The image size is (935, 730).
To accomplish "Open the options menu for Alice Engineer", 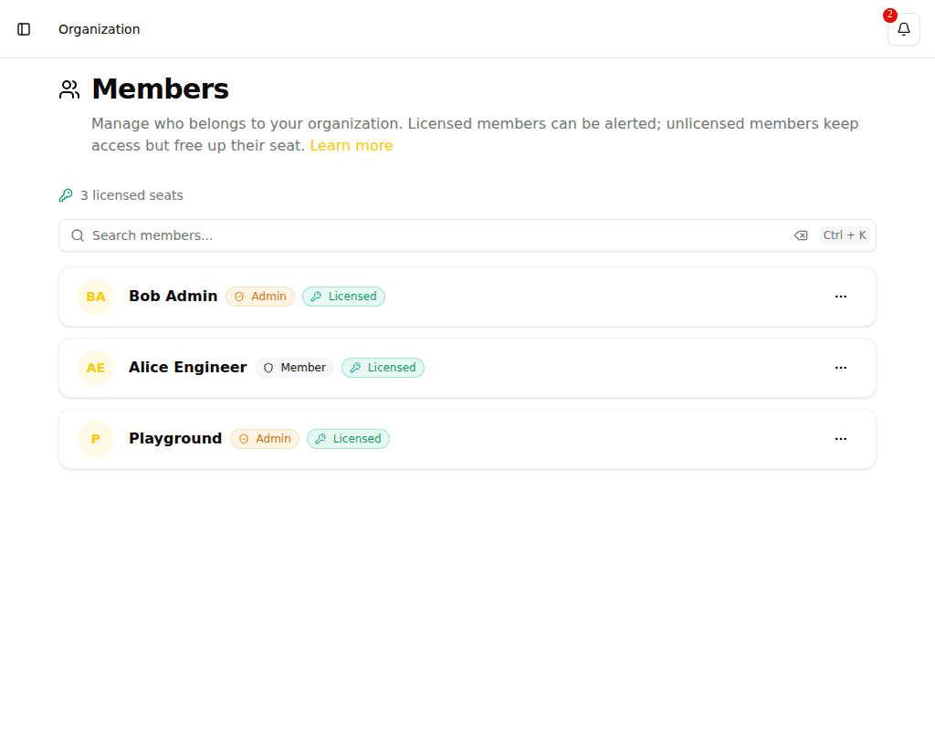I will pos(841,368).
